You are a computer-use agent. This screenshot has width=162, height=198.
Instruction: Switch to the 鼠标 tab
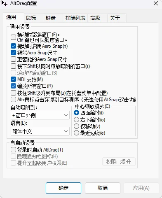(31, 18)
